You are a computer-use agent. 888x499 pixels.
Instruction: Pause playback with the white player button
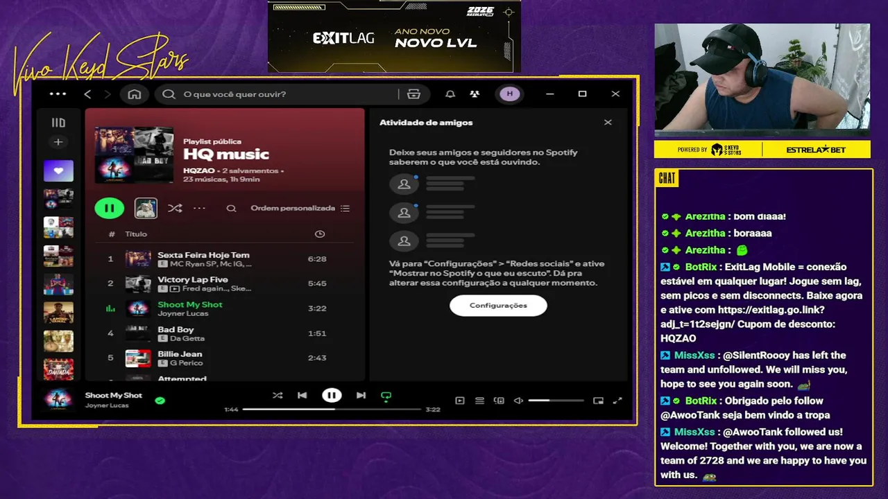tap(332, 396)
